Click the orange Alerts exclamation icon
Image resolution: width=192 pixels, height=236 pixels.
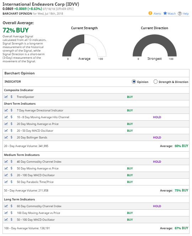[150, 13]
